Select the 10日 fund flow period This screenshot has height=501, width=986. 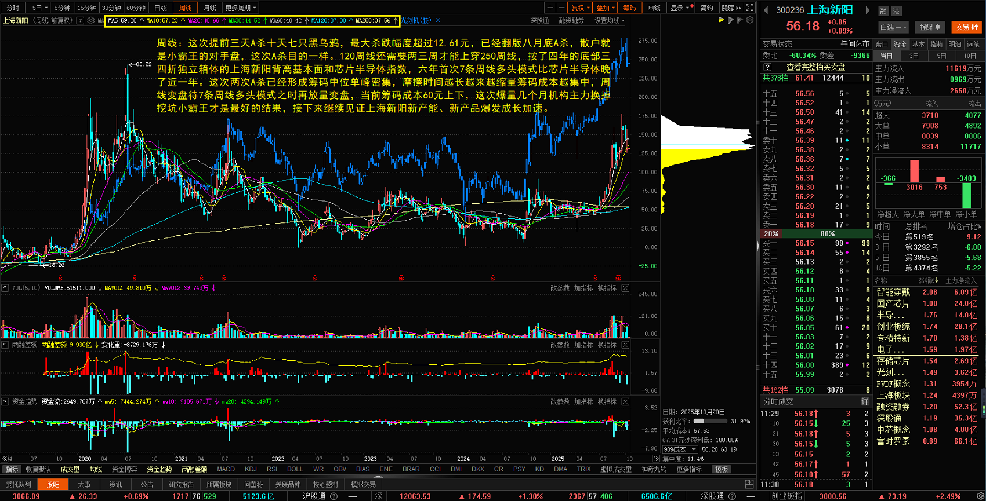[970, 56]
